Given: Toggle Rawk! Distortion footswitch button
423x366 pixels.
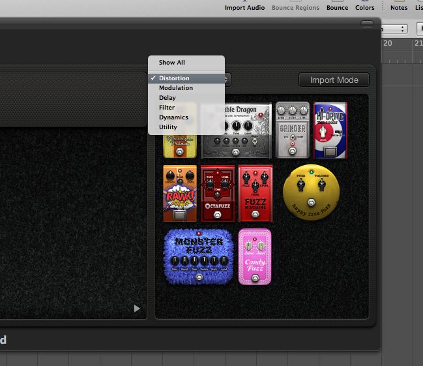Looking at the screenshot, I should tap(180, 215).
